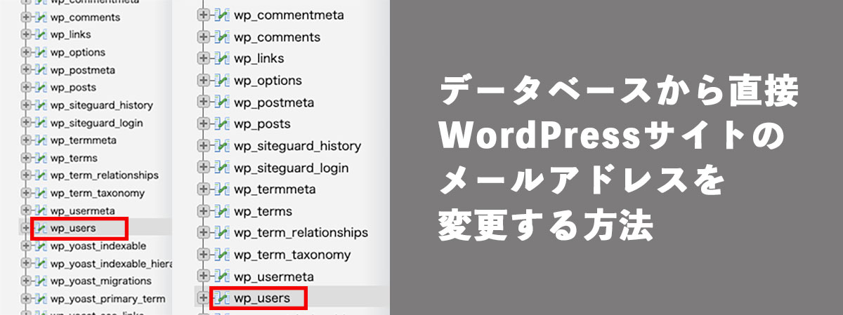Open the wp_yoast_indexable_hiera table link
Viewport: 843px width, 315px height.
[x=111, y=263]
